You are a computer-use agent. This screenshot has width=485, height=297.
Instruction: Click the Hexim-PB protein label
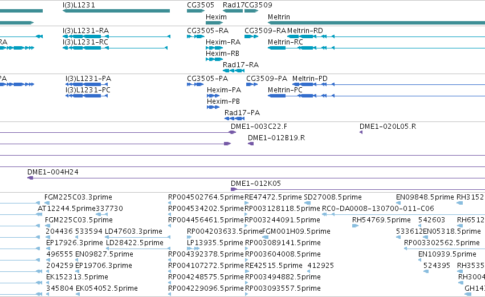pos(223,101)
